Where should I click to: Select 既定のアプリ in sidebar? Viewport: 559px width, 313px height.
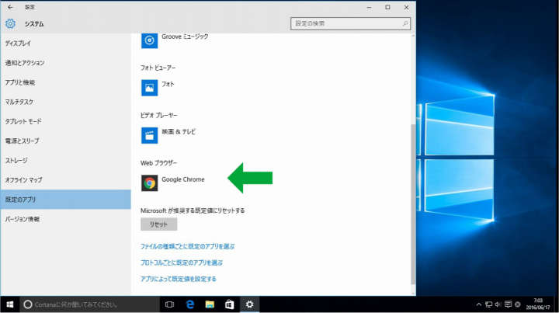tap(65, 200)
